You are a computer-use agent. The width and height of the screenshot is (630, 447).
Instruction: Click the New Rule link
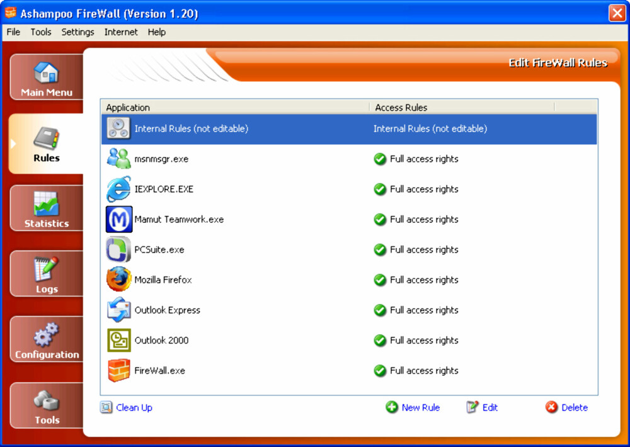421,407
